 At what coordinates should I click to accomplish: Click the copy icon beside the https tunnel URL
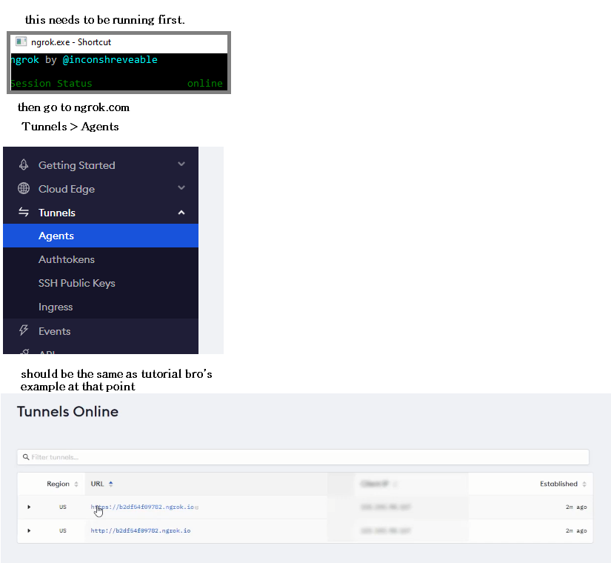click(x=196, y=507)
